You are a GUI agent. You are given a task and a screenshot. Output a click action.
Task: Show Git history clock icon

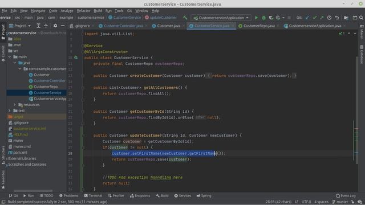[x=329, y=18]
